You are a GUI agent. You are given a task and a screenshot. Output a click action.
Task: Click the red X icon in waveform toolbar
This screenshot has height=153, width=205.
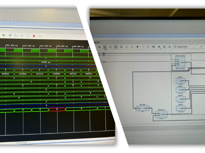coord(34,36)
